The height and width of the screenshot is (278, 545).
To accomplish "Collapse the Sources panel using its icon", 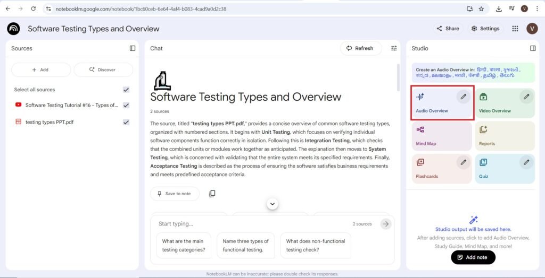I will point(133,48).
